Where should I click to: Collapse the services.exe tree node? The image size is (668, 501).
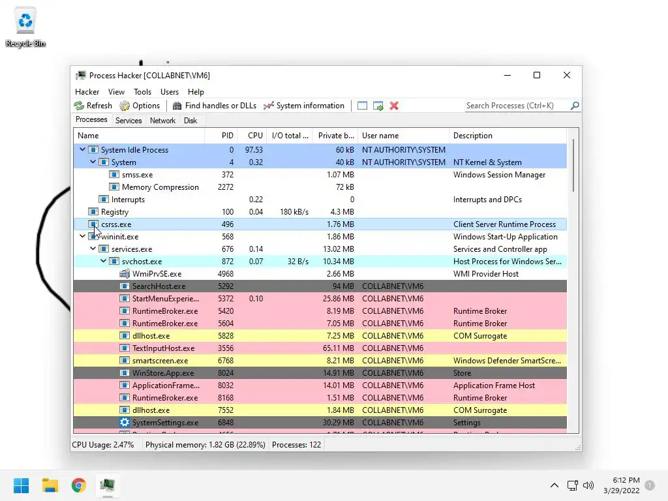point(93,249)
